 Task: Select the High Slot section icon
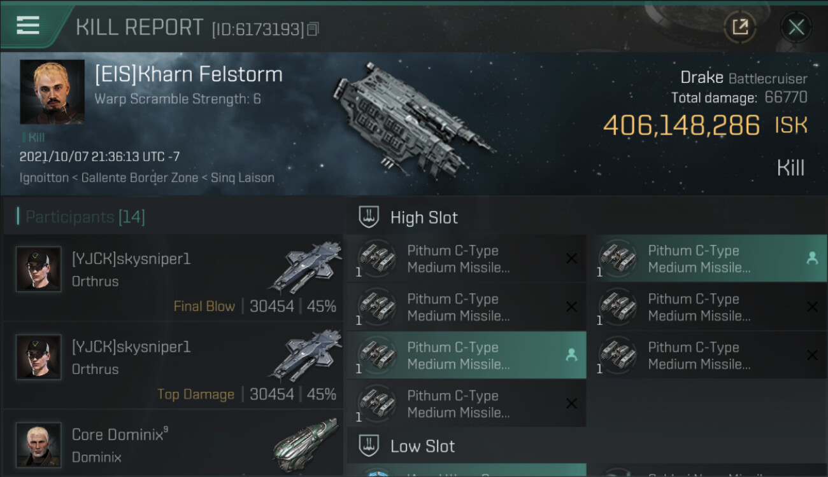369,218
